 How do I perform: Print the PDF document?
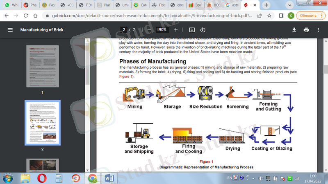point(306,30)
